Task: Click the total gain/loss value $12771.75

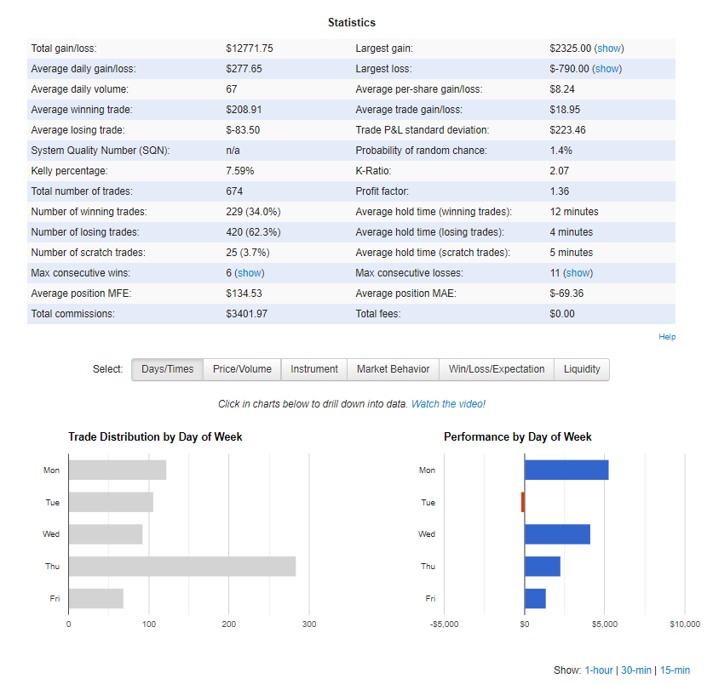Action: (250, 48)
